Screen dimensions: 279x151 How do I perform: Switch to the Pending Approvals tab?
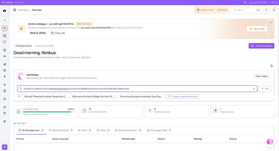31,130
